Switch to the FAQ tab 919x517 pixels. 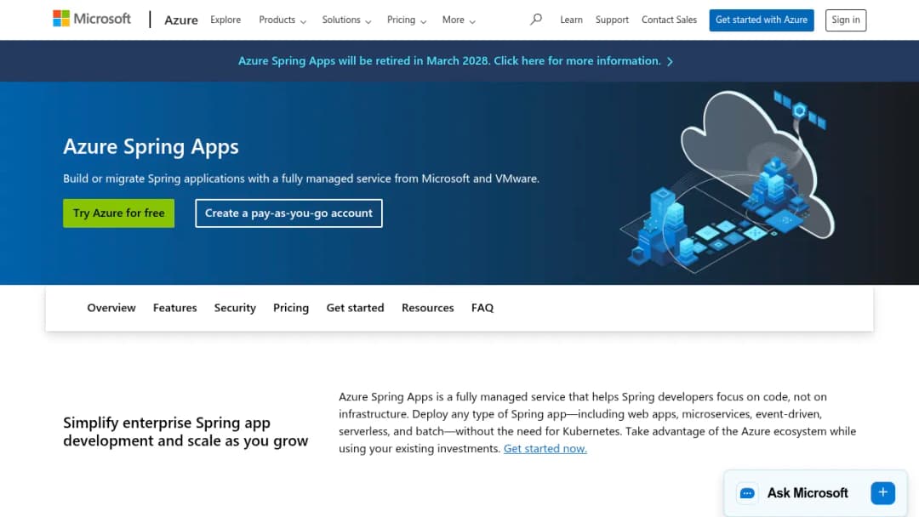coord(482,308)
